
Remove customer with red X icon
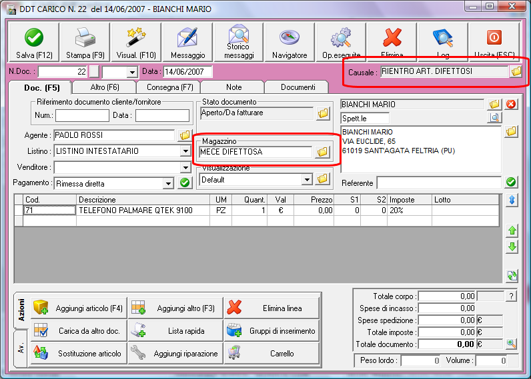click(511, 104)
